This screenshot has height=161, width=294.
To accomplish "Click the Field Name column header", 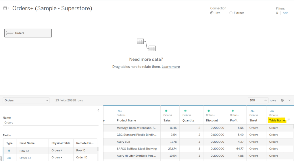I will click(x=27, y=143).
